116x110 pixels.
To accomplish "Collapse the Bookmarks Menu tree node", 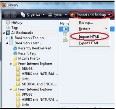I will tap(7, 43).
